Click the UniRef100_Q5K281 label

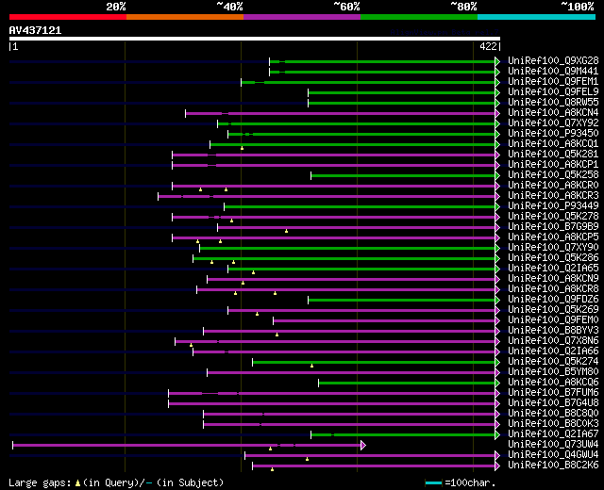click(553, 155)
